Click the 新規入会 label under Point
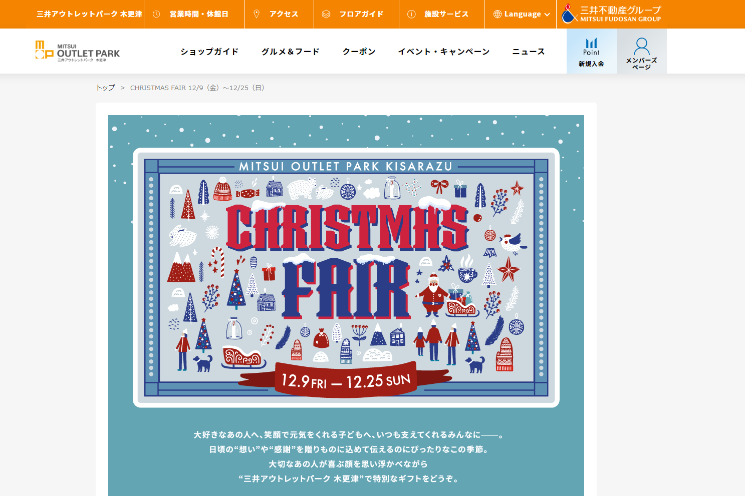Viewport: 745px width, 496px height. (592, 64)
